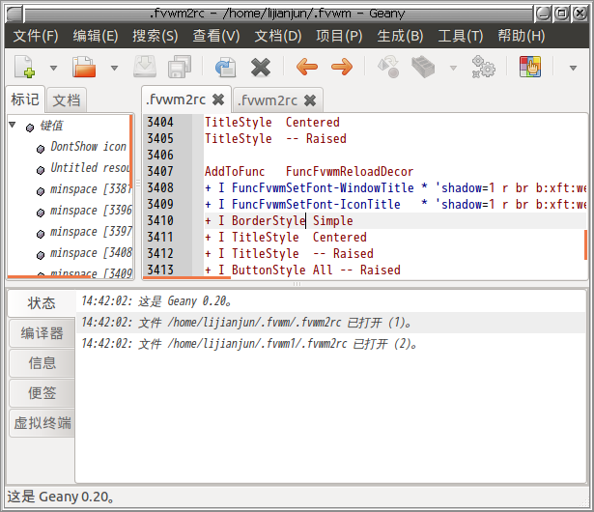This screenshot has height=512, width=594.
Task: Click the Save file icon
Action: pos(145,67)
